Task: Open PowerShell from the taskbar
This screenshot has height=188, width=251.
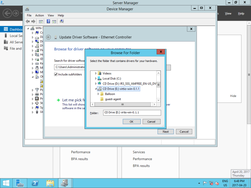Action: [x=35, y=183]
